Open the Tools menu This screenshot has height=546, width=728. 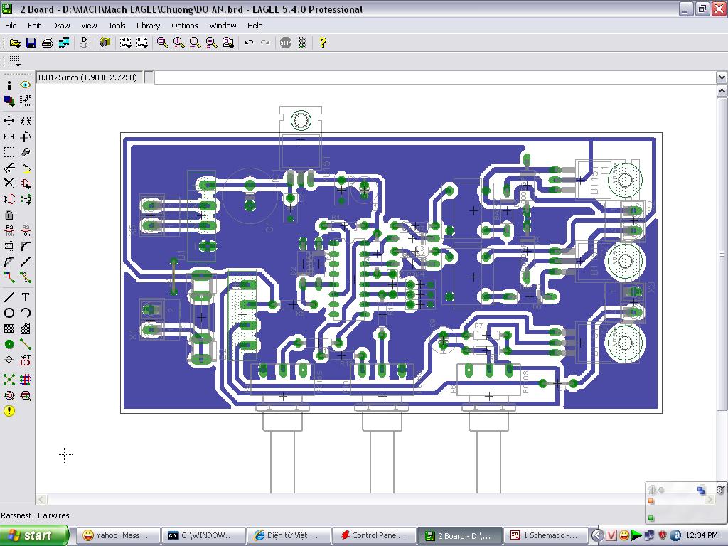[x=117, y=26]
